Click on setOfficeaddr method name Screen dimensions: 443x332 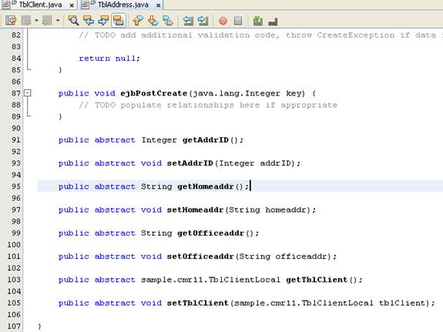click(200, 257)
